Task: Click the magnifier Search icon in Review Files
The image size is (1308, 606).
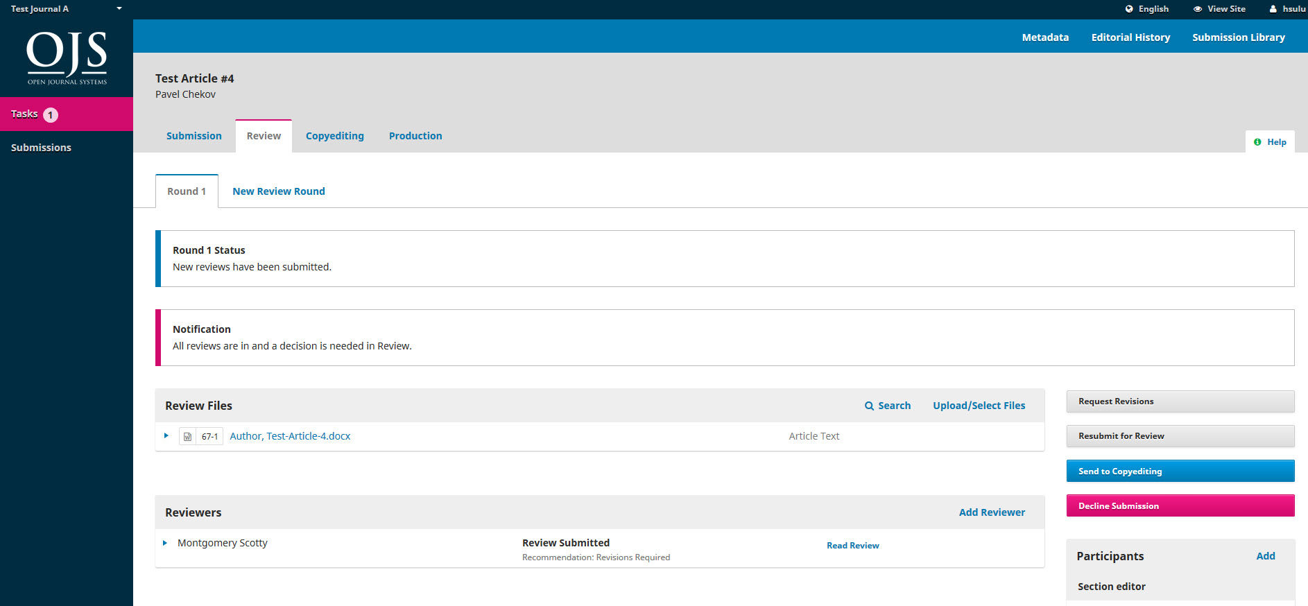Action: tap(869, 406)
